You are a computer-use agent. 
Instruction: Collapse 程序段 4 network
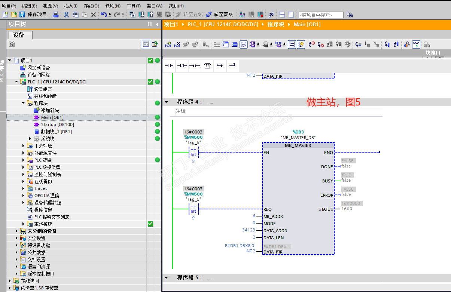[167, 102]
